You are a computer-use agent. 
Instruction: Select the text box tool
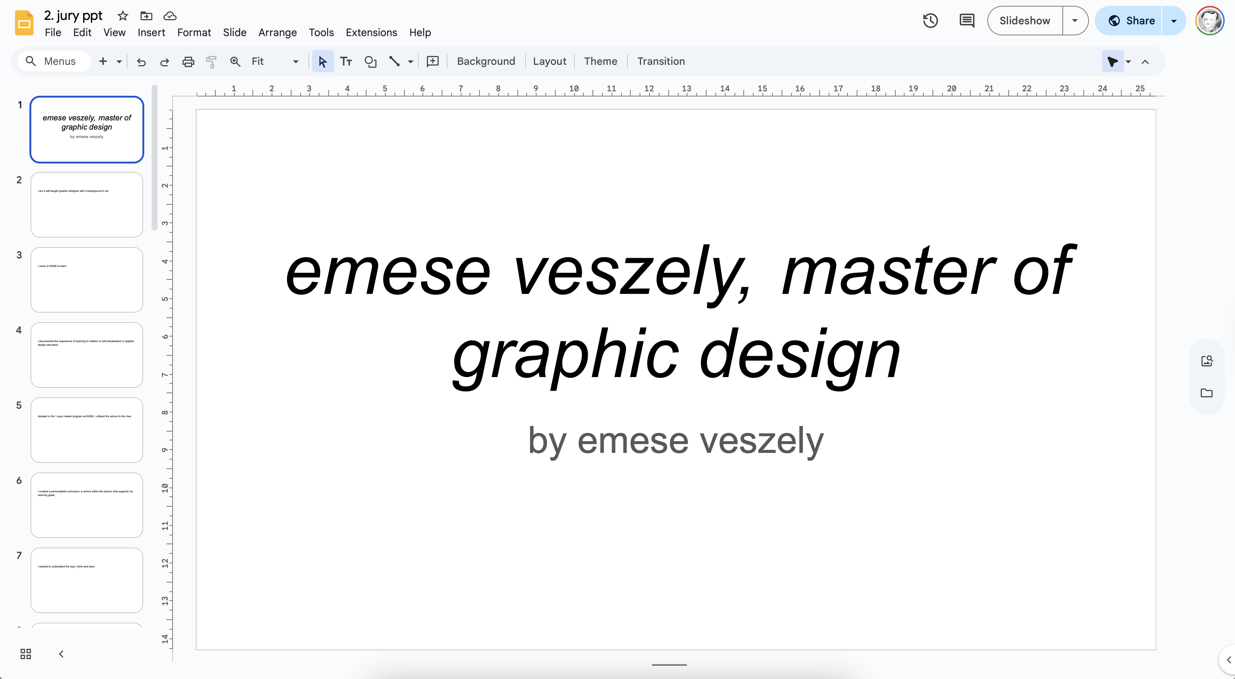coord(346,61)
